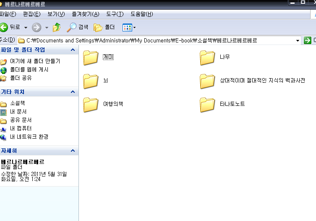Image resolution: width=316 pixels, height=221 pixels.
Task: Open the Views grid icon
Action: click(x=127, y=27)
